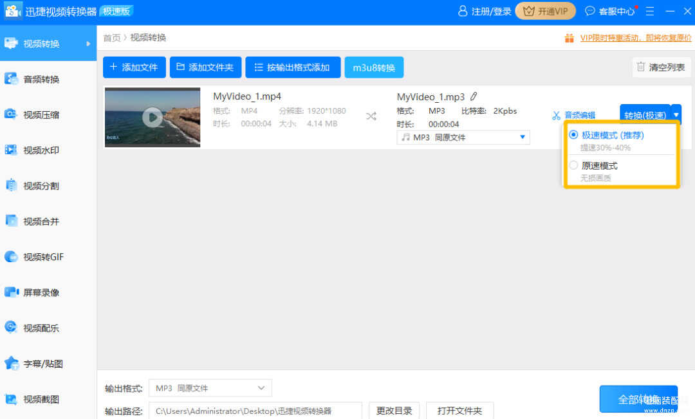Click the 屏幕录像 camera icon

coord(11,292)
